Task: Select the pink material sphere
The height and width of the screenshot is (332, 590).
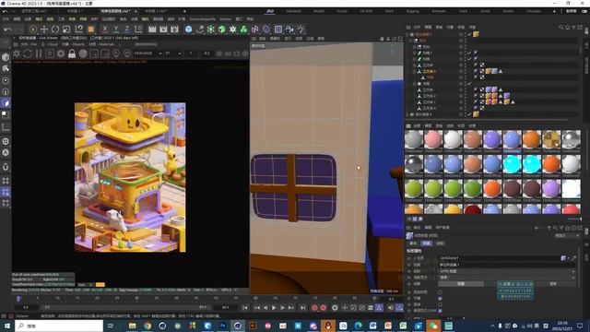Action: tap(433, 139)
